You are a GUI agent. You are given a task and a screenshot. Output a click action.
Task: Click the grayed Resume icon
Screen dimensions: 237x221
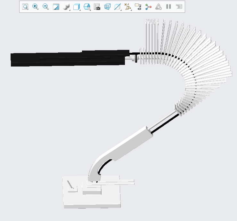tap(179, 7)
